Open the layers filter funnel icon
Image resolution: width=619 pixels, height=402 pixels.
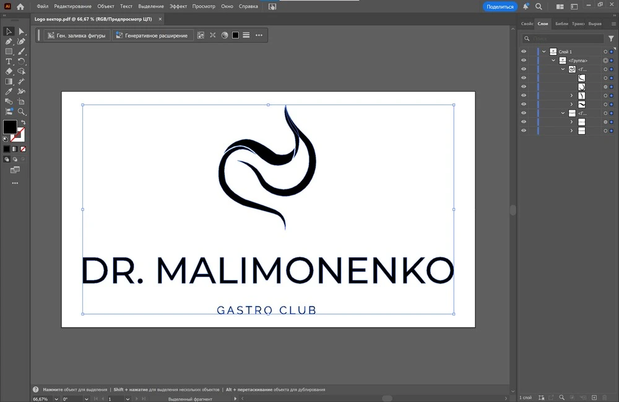pos(611,38)
